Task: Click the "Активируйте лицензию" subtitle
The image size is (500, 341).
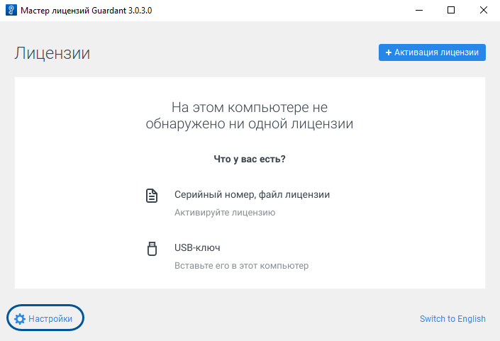Action: coord(225,212)
